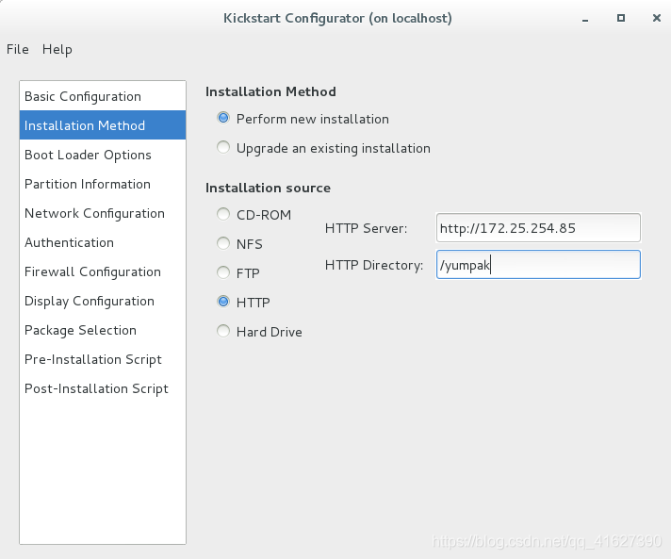The height and width of the screenshot is (559, 671).
Task: Click the HTTP Server input field
Action: tap(538, 228)
